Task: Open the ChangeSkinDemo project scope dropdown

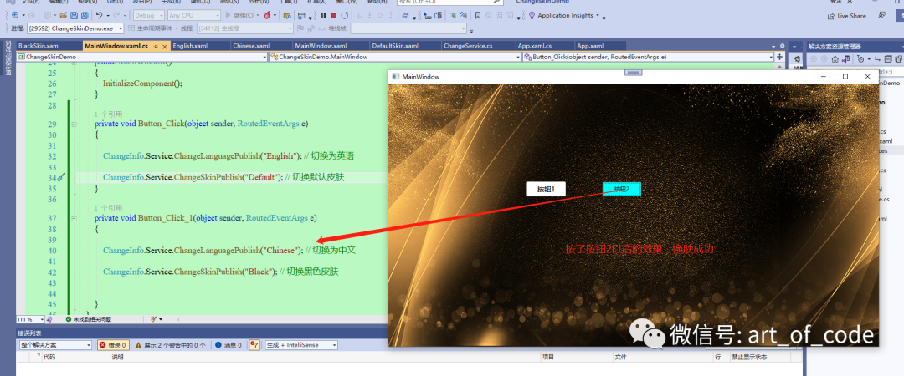Action: point(142,57)
